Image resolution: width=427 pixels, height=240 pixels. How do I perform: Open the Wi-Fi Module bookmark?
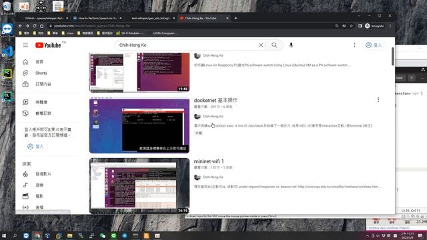click(130, 33)
